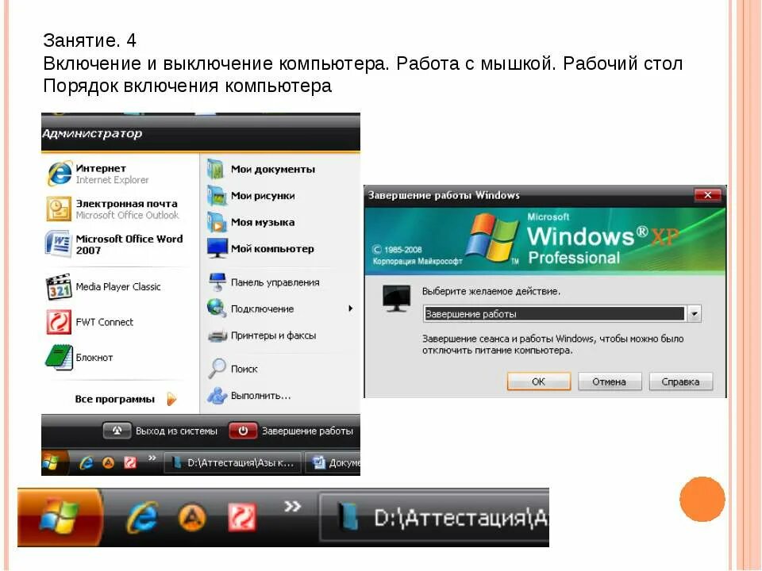Open Мои рисунки folder icon
Viewport: 762px width, 571px height.
(x=216, y=196)
